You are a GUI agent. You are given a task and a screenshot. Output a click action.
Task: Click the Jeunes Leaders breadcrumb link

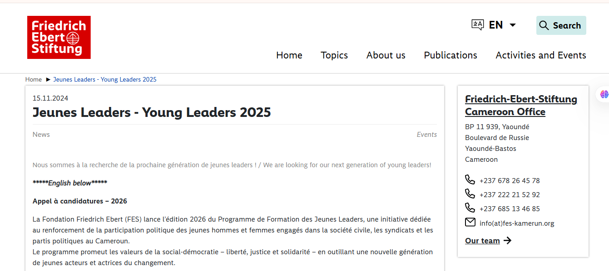[105, 79]
